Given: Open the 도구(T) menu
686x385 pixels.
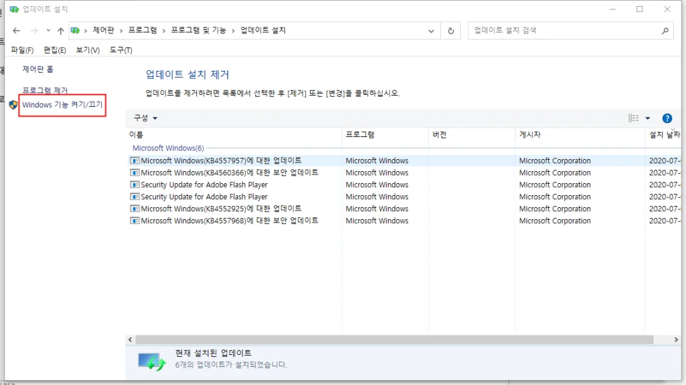Looking at the screenshot, I should click(121, 50).
